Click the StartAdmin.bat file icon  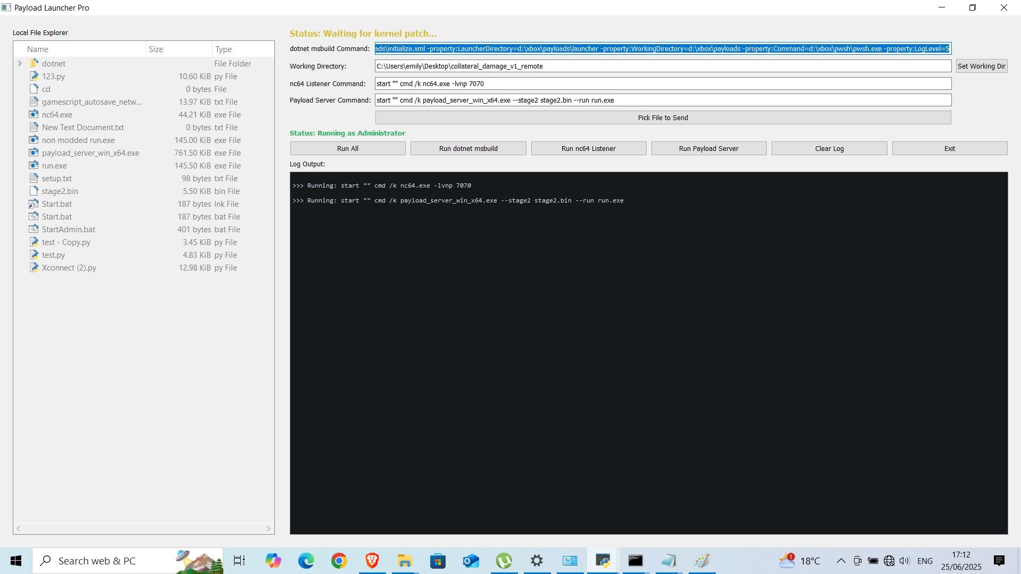point(34,230)
